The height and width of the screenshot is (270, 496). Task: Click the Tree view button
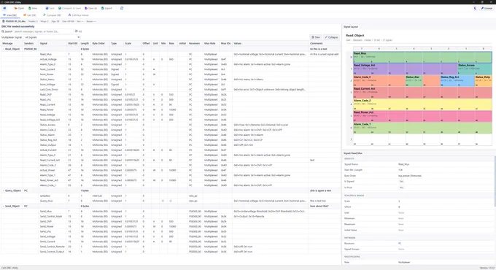[x=316, y=37]
